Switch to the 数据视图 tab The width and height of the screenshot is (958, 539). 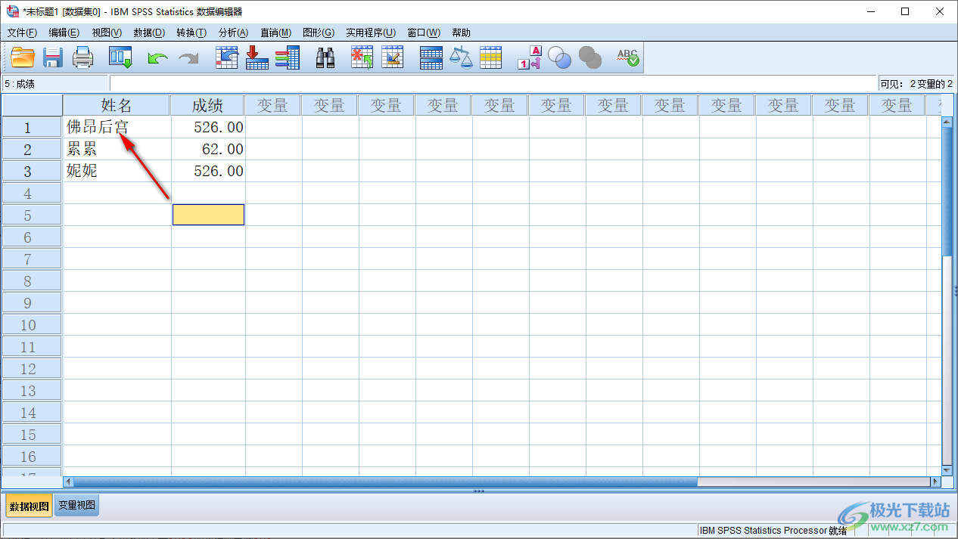(30, 506)
